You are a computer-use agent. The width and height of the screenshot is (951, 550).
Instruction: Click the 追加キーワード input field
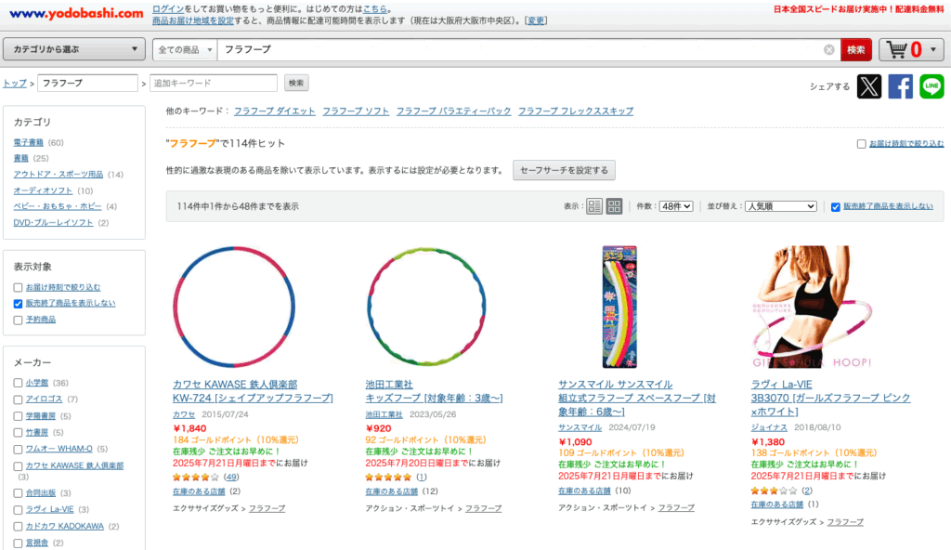pyautogui.click(x=214, y=83)
